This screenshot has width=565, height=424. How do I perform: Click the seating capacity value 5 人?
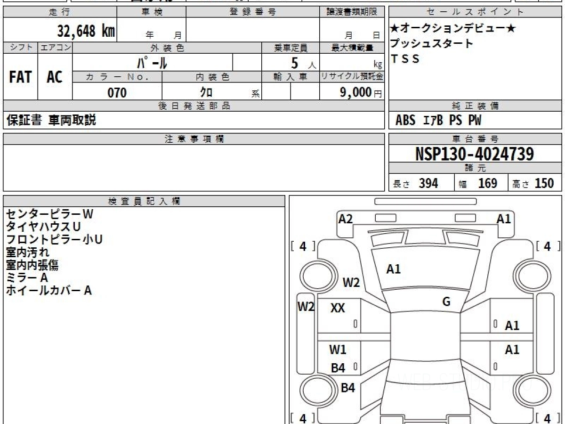[304, 63]
